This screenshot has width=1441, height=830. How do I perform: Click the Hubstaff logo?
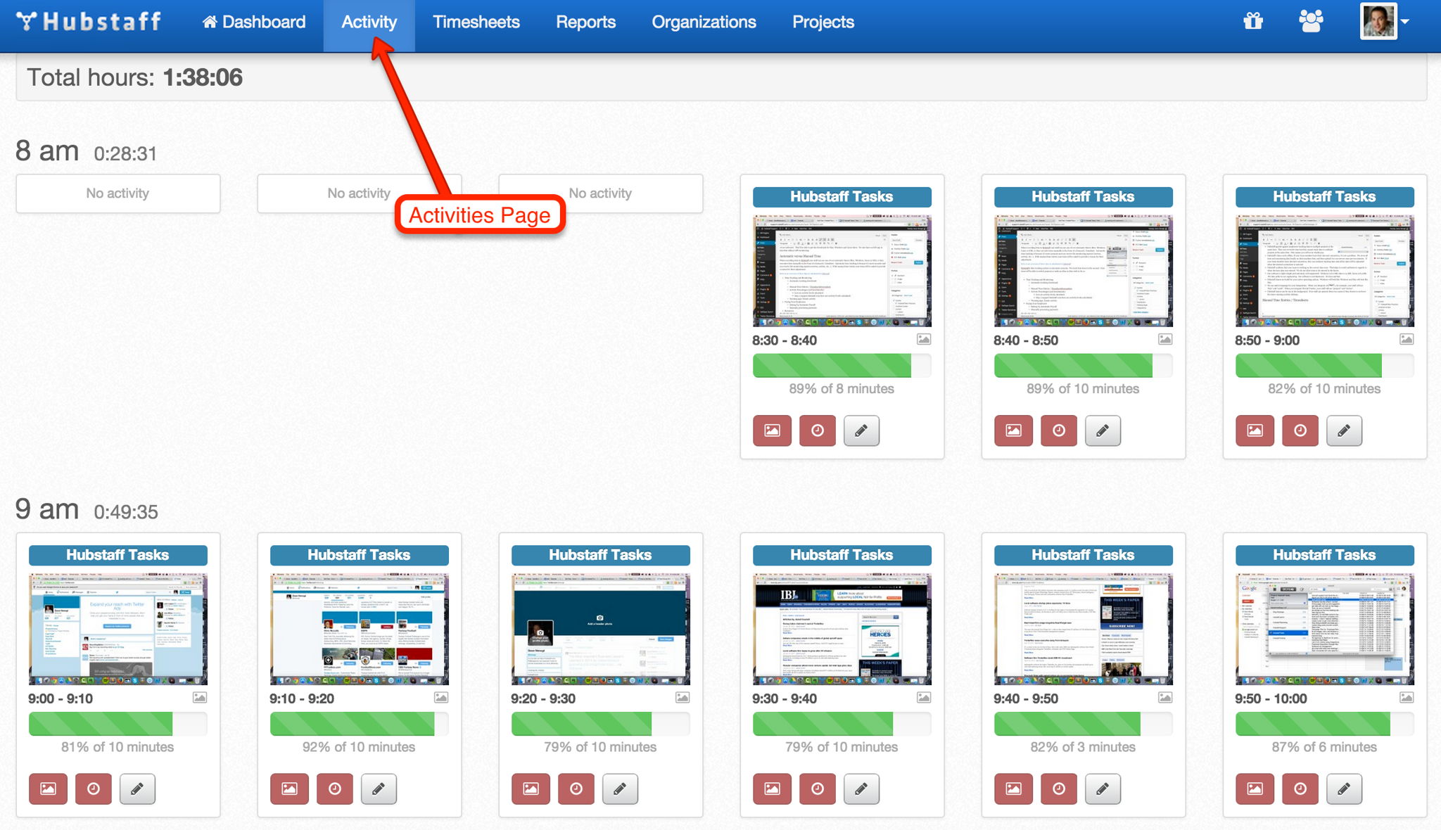pos(89,22)
